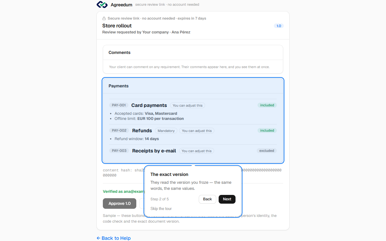The width and height of the screenshot is (386, 241).
Task: Click the Comments section heading
Action: coord(119,52)
